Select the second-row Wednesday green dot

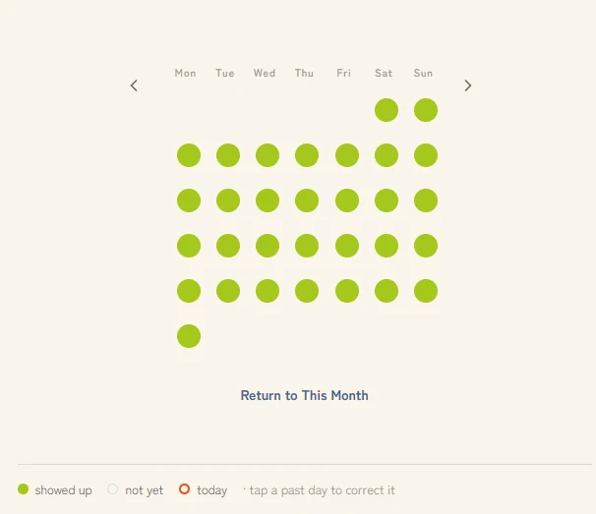point(268,155)
